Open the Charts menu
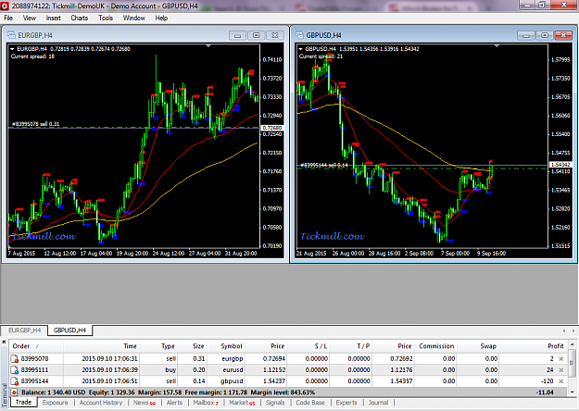 point(80,19)
